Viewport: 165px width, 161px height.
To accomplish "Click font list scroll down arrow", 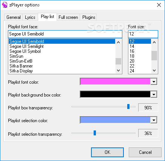I will (118, 71).
